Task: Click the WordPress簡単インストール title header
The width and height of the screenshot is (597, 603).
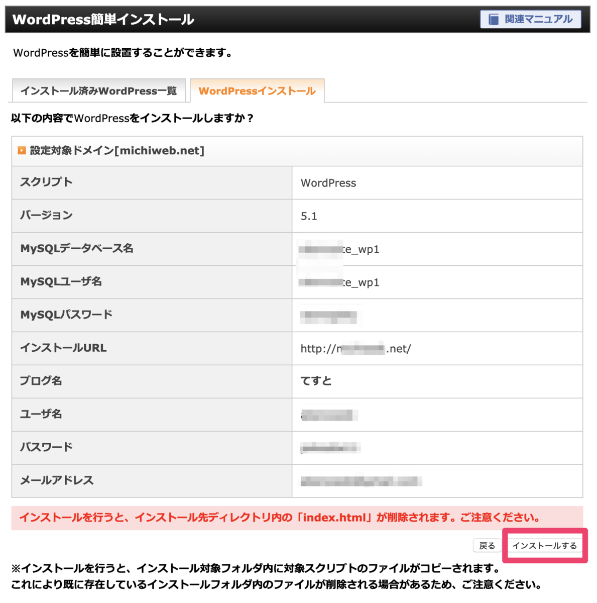Action: (x=103, y=20)
